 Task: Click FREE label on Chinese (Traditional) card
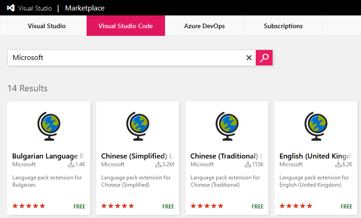258,207
